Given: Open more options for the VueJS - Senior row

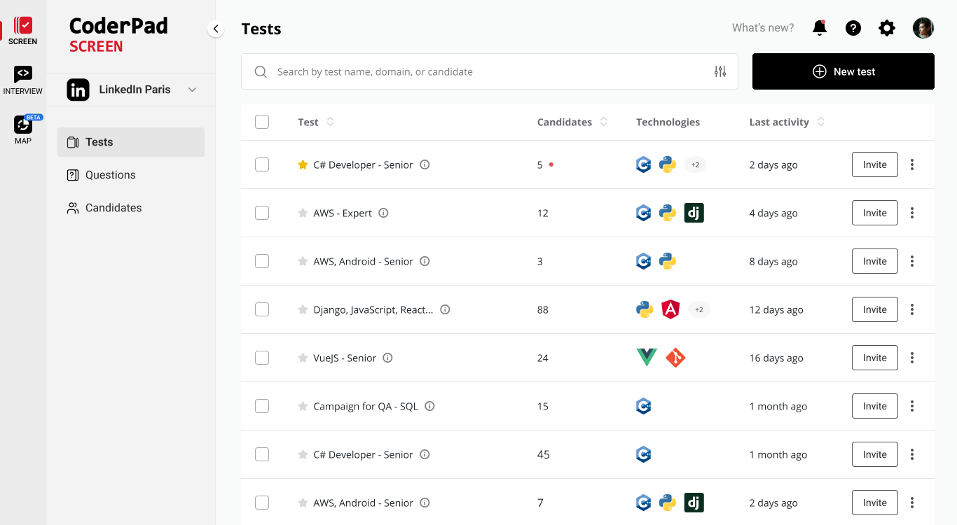Looking at the screenshot, I should 912,358.
